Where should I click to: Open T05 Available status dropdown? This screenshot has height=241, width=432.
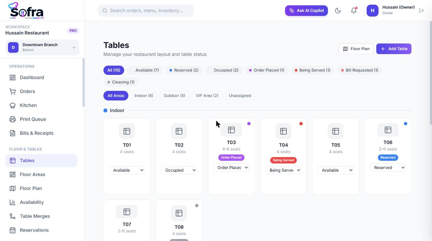(336, 170)
